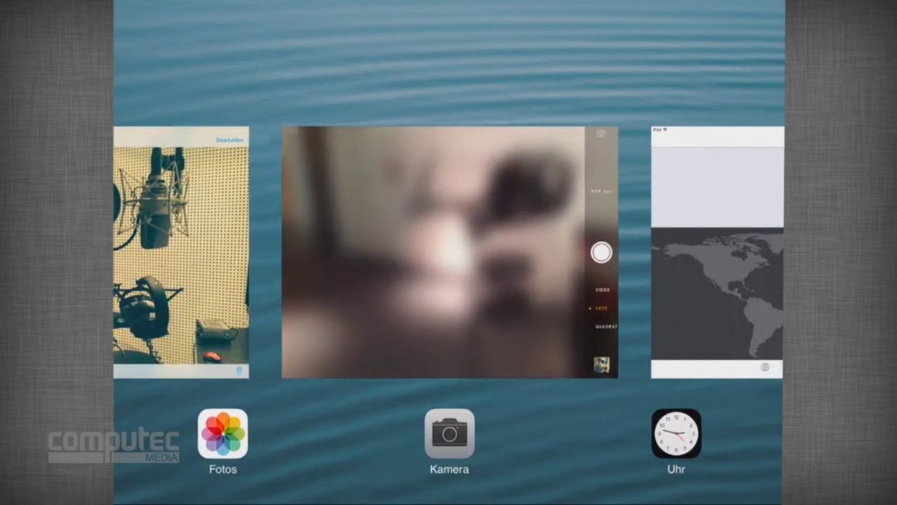
Task: Switch to the Uhr world map preview
Action: 718,252
